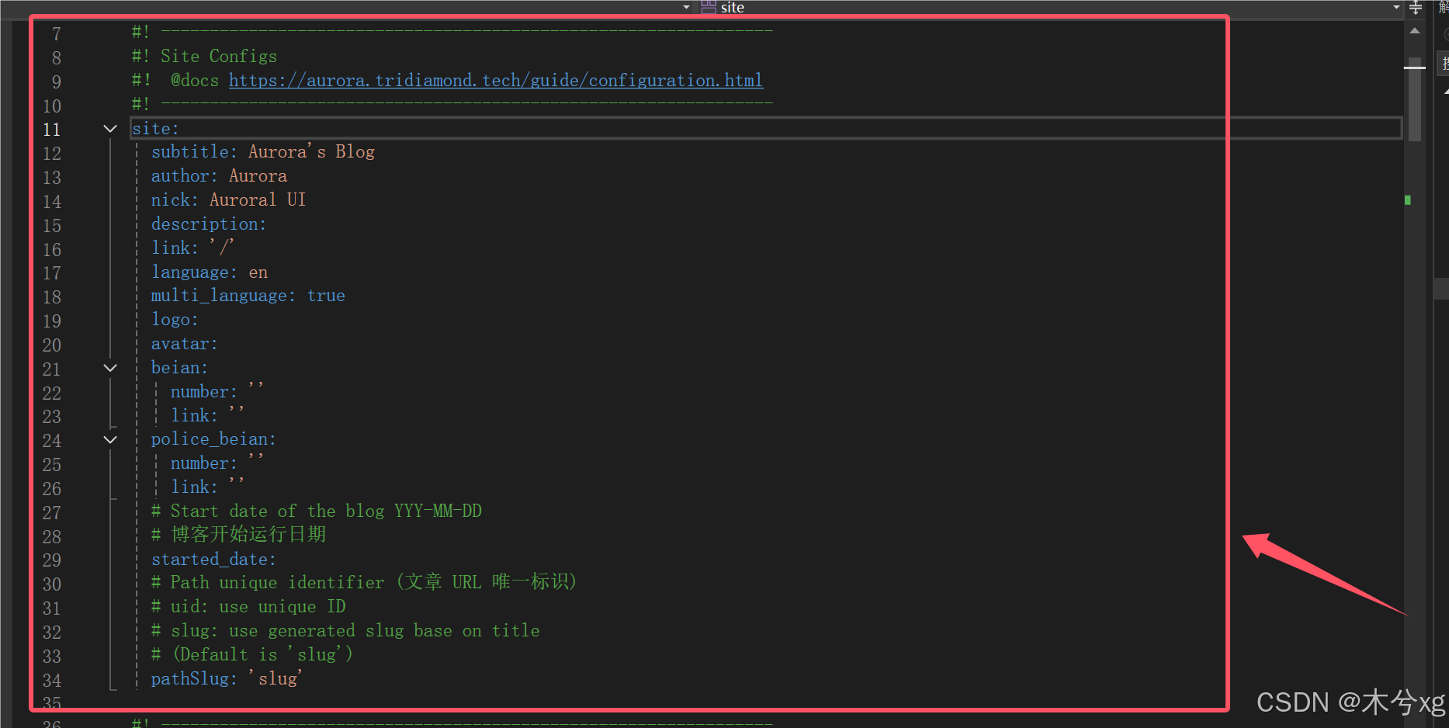Collapse the site: section using its chevron
This screenshot has height=728, width=1449.
109,128
